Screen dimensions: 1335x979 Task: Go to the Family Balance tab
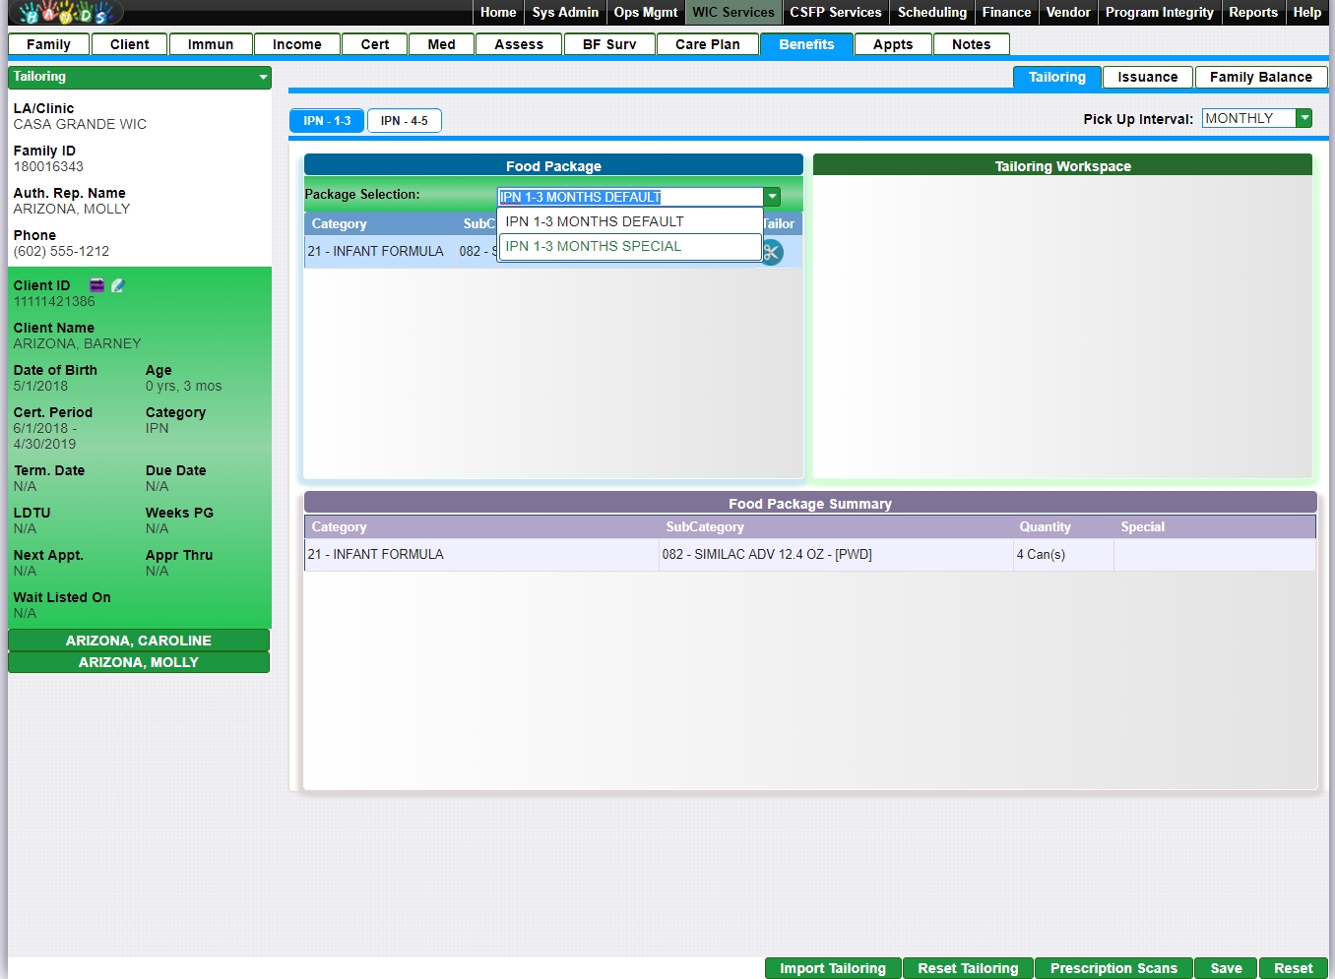[x=1260, y=77]
